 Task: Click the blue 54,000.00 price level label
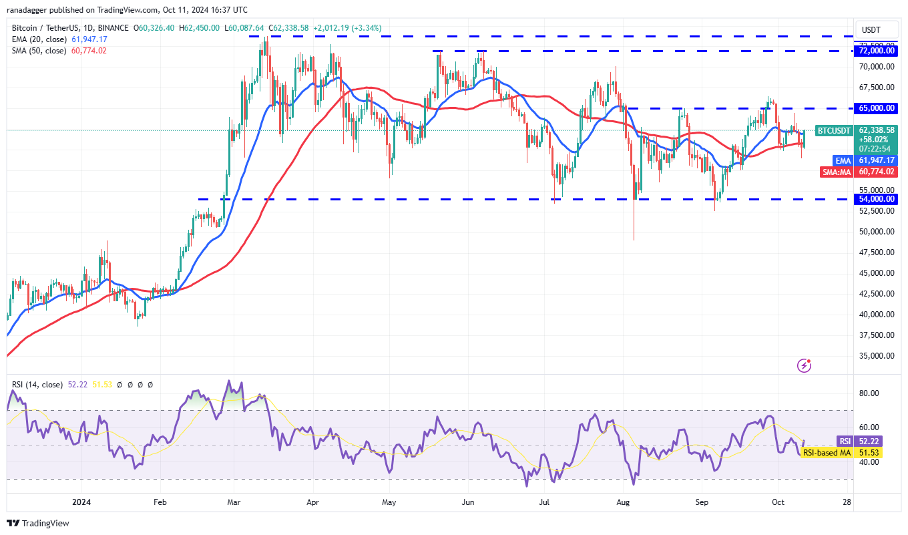tap(877, 199)
